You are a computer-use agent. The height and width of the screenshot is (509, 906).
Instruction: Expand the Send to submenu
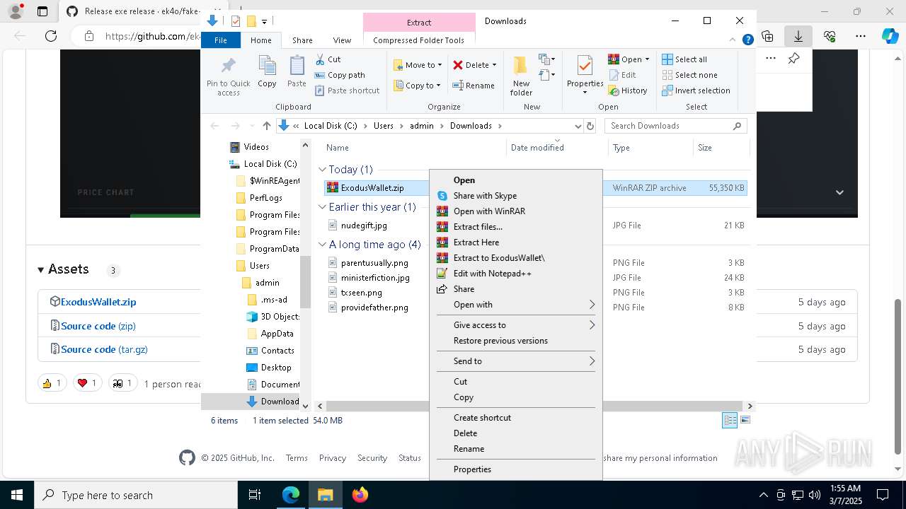tap(515, 361)
